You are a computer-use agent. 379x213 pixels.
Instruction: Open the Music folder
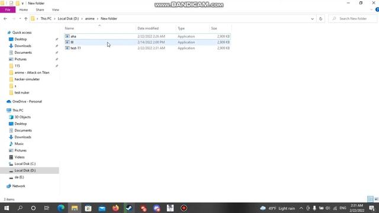[x=19, y=144]
